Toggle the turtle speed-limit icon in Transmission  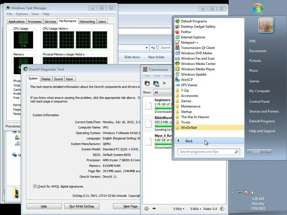tap(154, 208)
